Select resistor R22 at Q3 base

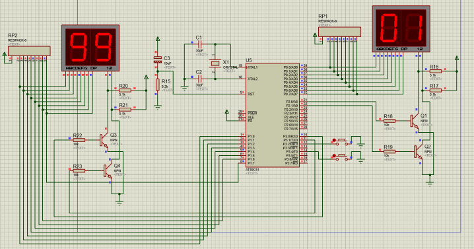pyautogui.click(x=79, y=140)
